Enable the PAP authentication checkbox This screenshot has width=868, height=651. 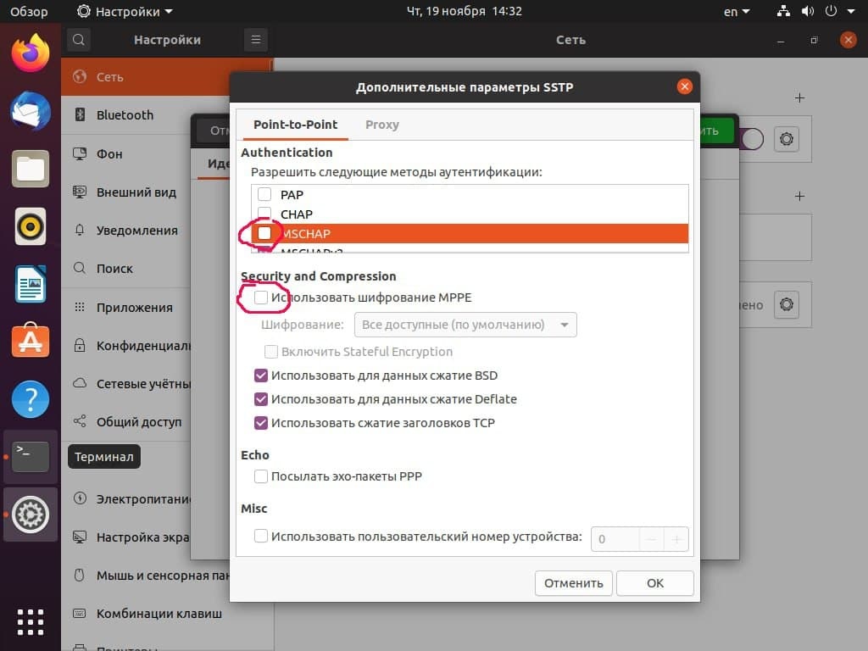coord(264,194)
